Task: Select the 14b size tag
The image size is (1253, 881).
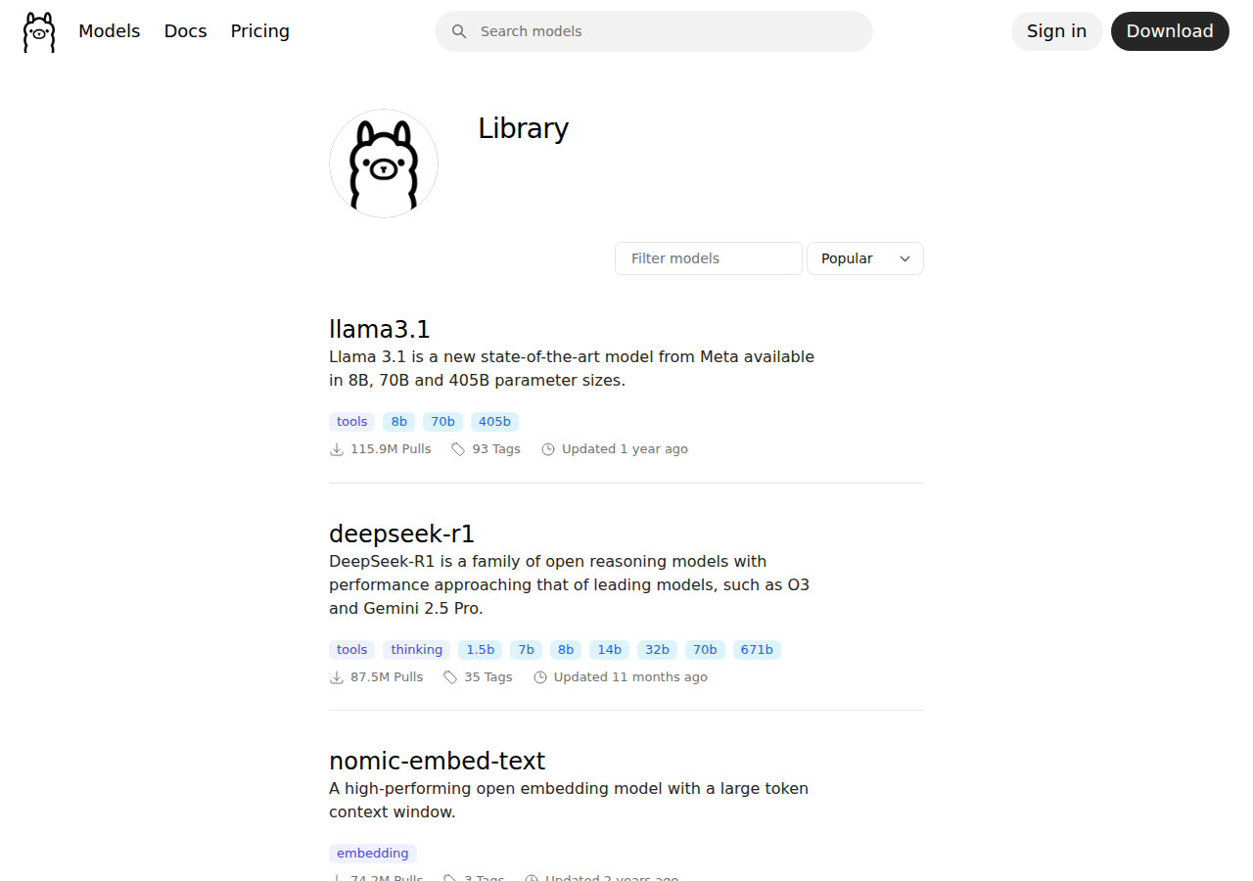Action: [610, 650]
